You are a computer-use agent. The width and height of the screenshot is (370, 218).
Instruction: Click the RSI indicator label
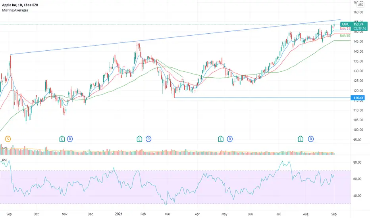[4, 160]
